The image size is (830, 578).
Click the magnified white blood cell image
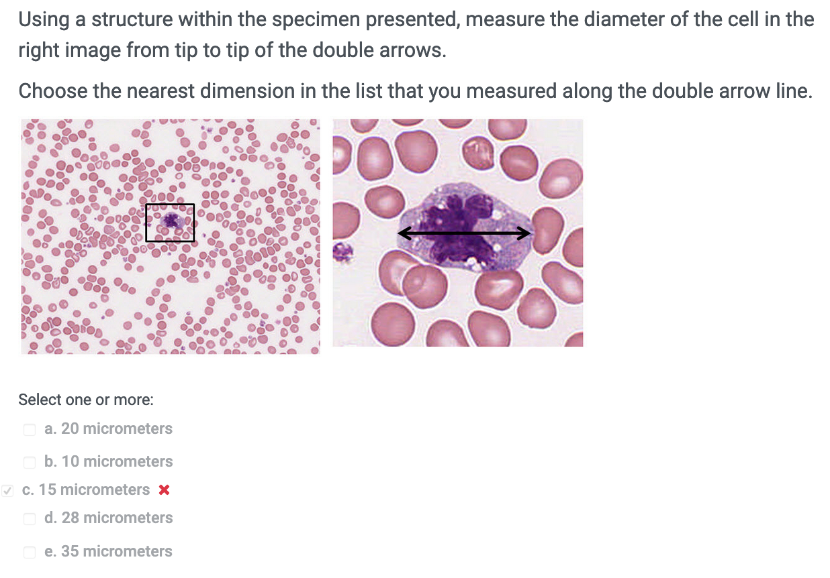coord(458,232)
